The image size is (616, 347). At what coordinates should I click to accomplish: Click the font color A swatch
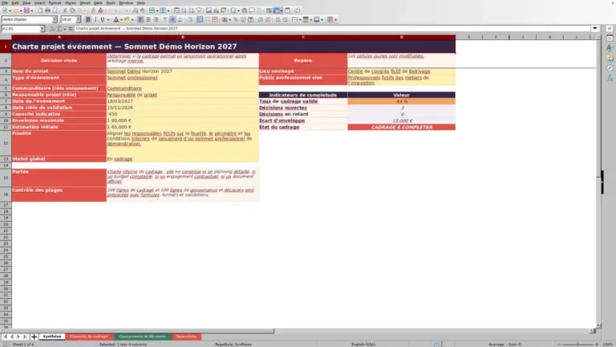[x=115, y=19]
